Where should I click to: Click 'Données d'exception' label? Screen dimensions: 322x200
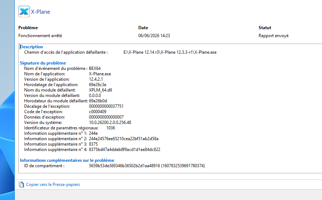point(45,117)
